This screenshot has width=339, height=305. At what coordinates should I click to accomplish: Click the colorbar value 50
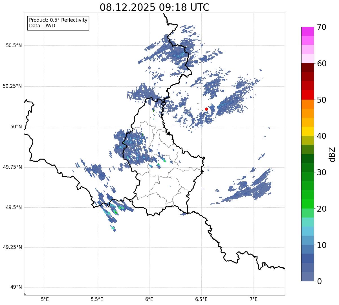[x=322, y=100]
